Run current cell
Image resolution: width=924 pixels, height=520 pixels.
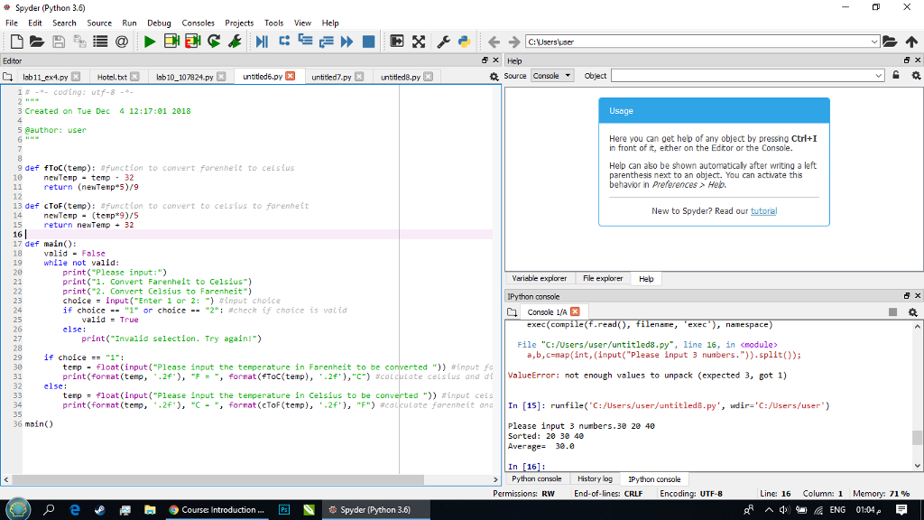[171, 42]
